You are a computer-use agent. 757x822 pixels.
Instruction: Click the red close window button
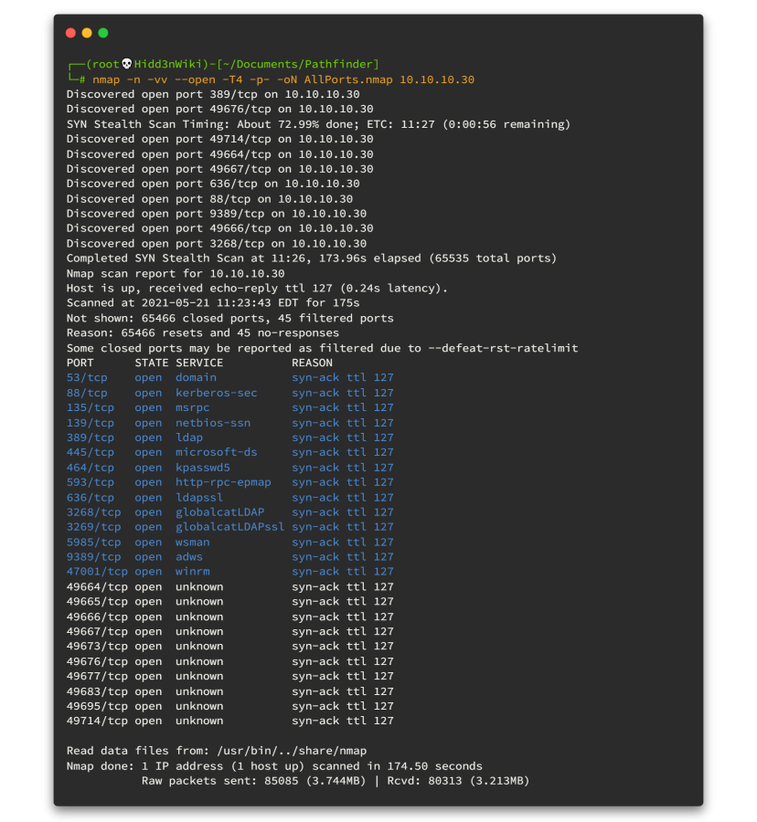click(71, 33)
